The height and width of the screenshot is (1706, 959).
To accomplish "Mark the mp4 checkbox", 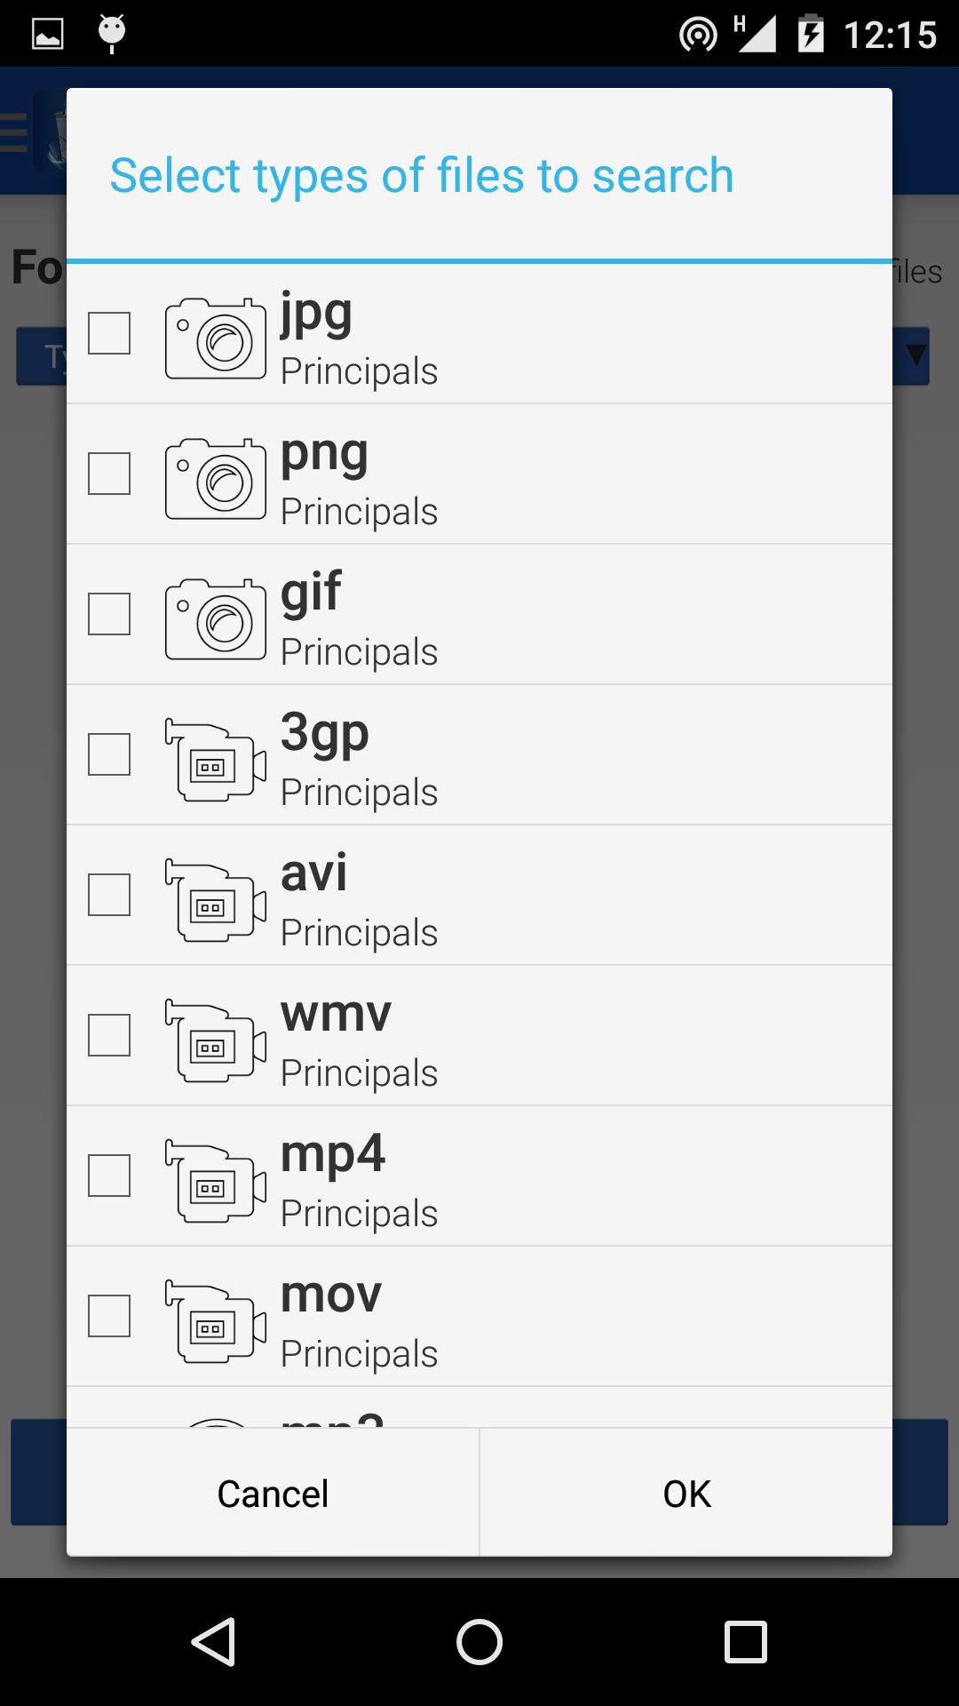I will (109, 1176).
